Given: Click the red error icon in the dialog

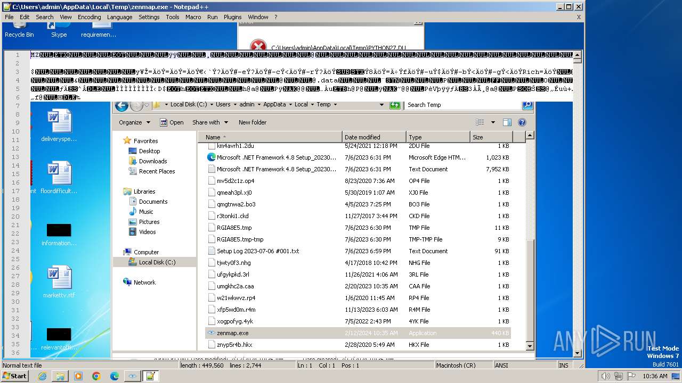Looking at the screenshot, I should (258, 45).
